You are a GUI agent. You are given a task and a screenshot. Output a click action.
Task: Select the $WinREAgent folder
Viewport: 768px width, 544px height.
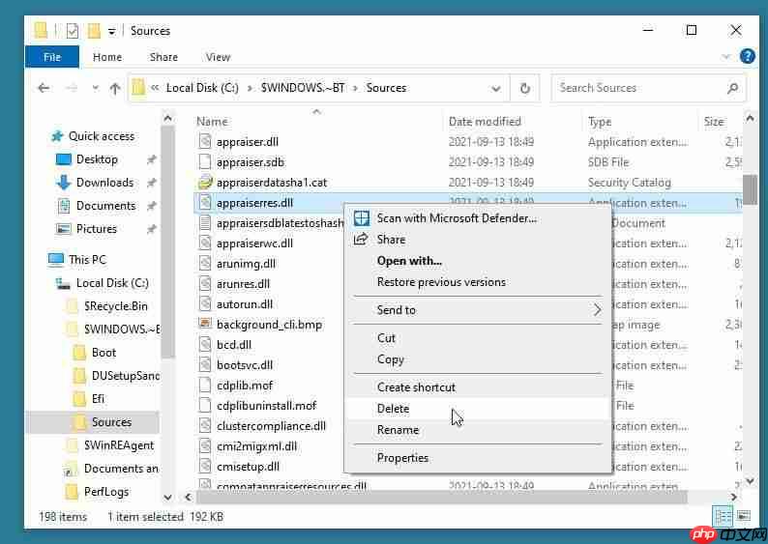(119, 445)
